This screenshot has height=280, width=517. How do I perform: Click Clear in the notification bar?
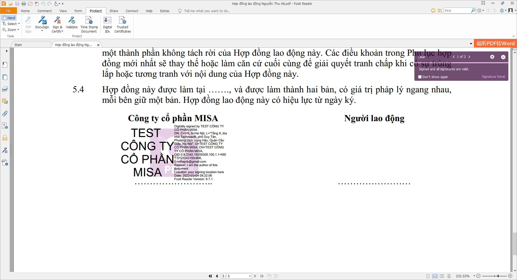421,57
